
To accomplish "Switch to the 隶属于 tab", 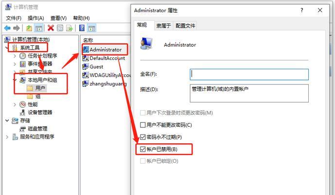I will click(164, 26).
